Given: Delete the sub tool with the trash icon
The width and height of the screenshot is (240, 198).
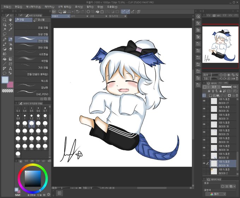Looking at the screenshot, I should click(49, 99).
